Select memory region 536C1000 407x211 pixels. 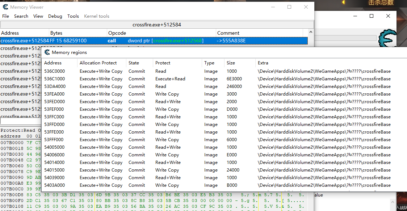55,79
